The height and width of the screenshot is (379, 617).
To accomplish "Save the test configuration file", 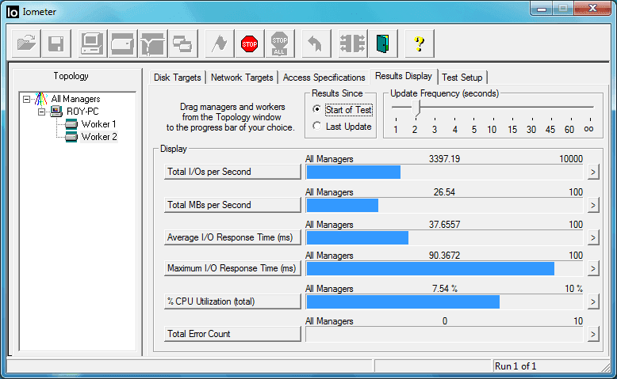I will 56,44.
